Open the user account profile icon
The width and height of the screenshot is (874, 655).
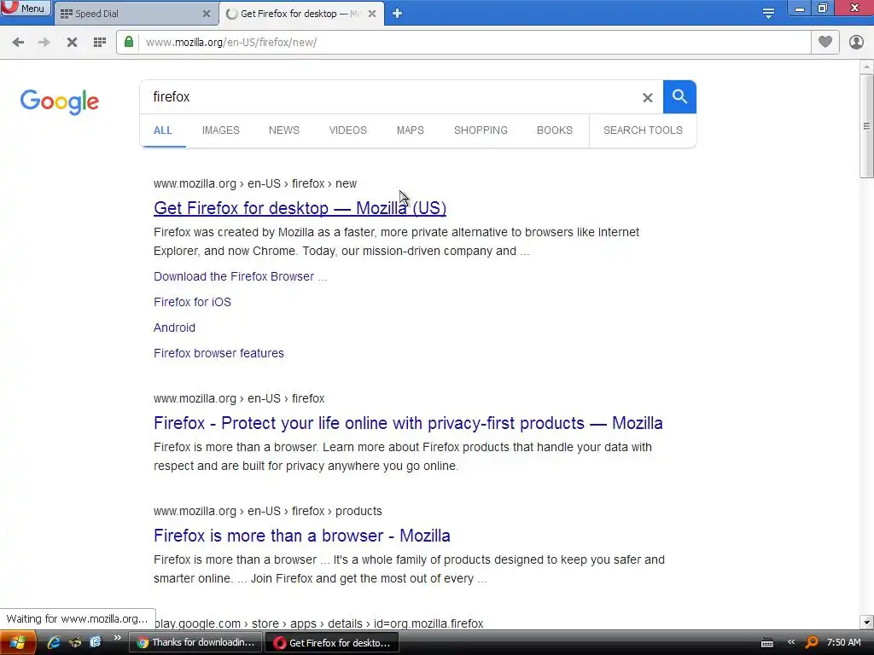(x=856, y=42)
